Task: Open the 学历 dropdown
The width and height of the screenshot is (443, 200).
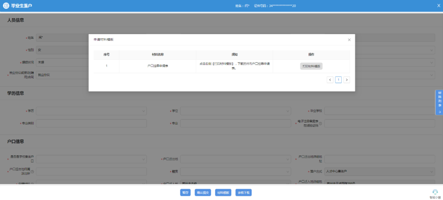Action: [x=91, y=111]
